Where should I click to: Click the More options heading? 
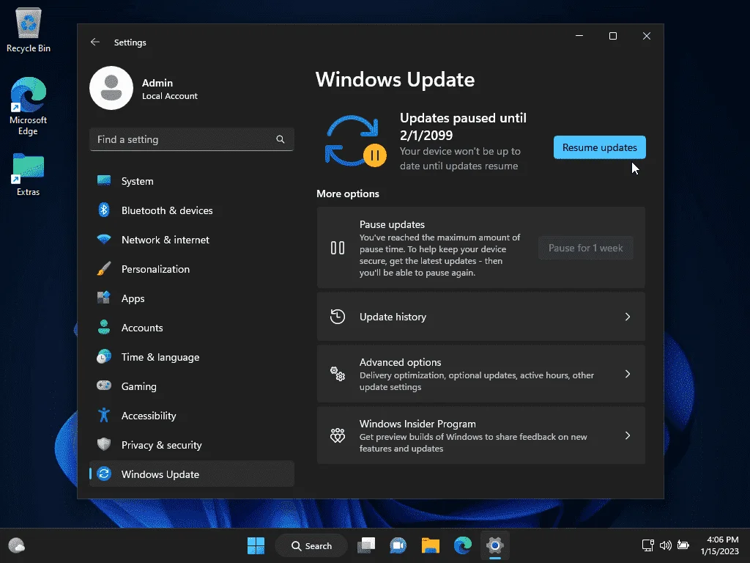(348, 194)
